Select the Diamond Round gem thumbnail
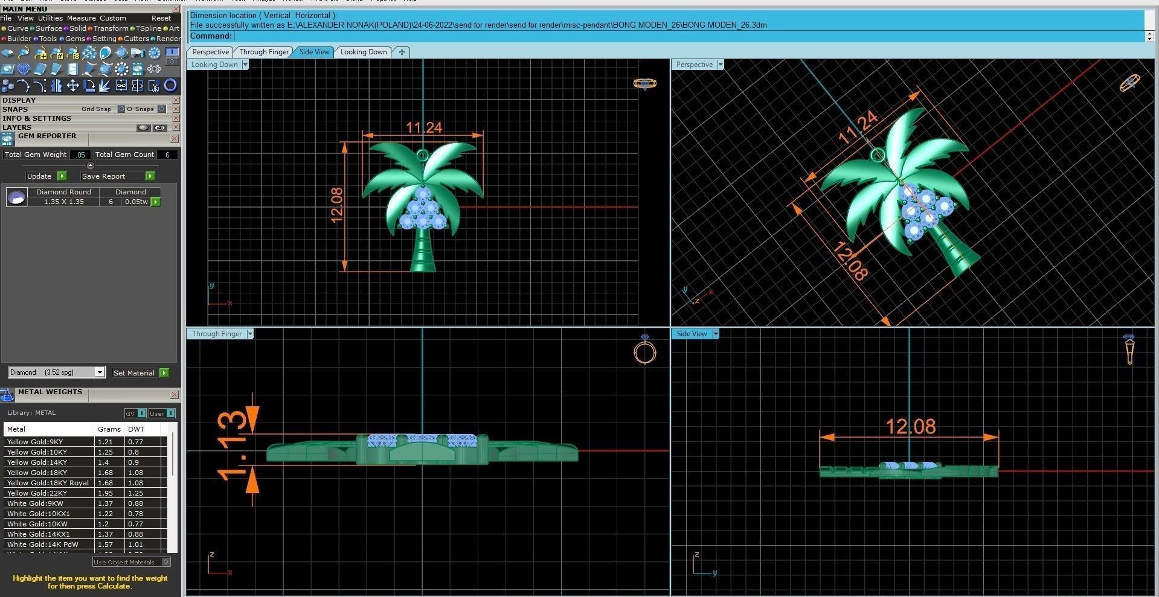 pyautogui.click(x=16, y=197)
